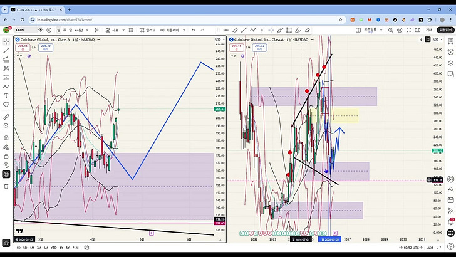Toggle stay-in-drawing-mode pencil lock
This screenshot has height=257, width=456.
6,147
